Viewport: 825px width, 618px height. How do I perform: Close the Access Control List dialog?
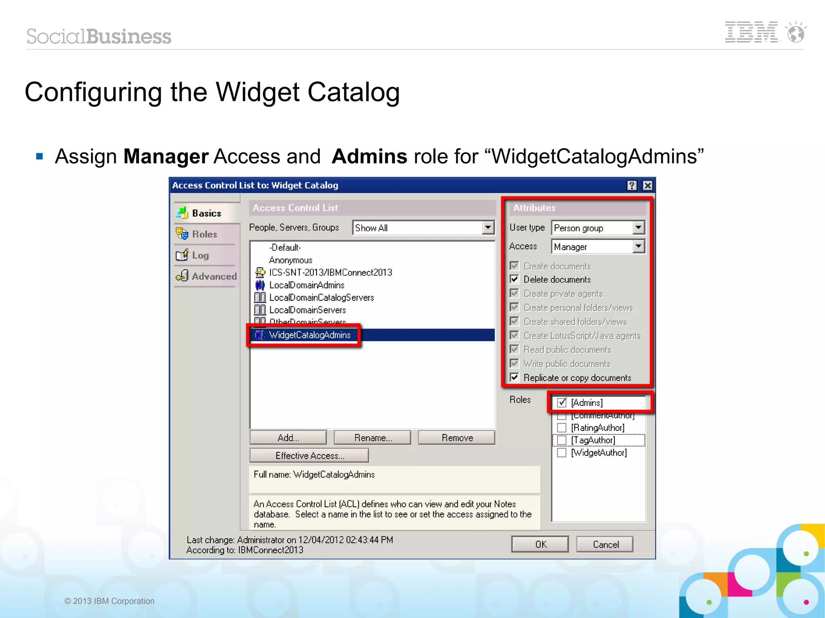647,185
